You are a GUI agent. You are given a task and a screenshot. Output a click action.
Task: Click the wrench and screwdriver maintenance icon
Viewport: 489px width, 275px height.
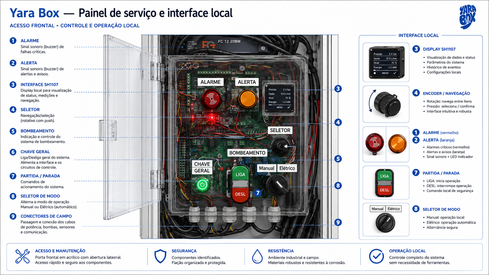(23, 256)
